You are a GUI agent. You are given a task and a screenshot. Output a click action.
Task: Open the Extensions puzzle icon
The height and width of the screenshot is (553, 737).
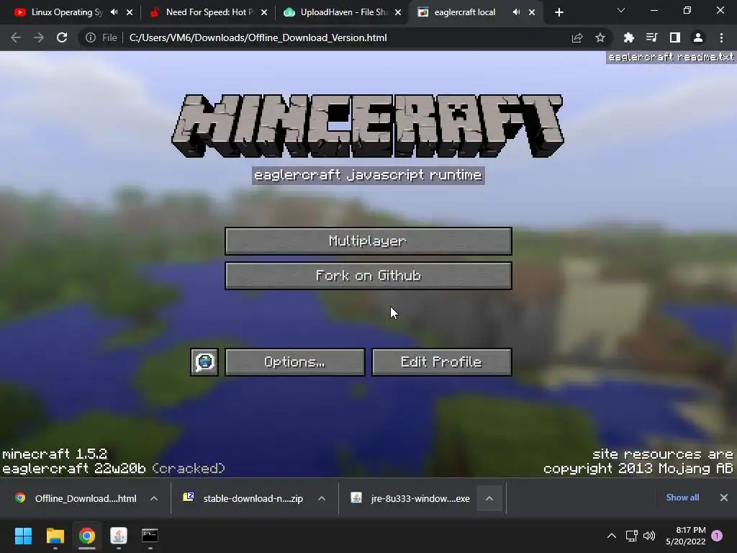coord(628,37)
